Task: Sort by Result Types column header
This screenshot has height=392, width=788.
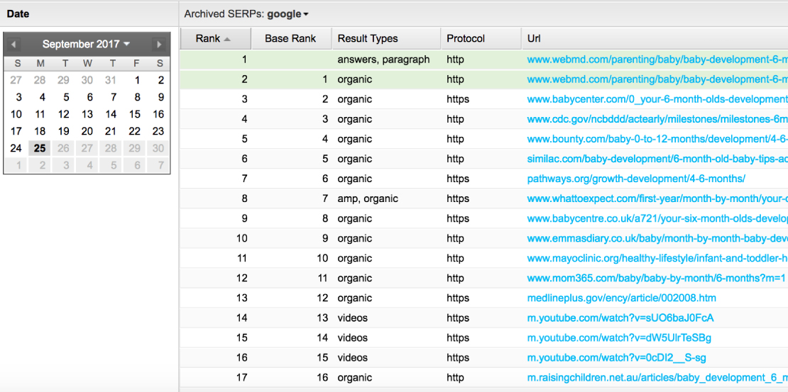Action: tap(368, 38)
